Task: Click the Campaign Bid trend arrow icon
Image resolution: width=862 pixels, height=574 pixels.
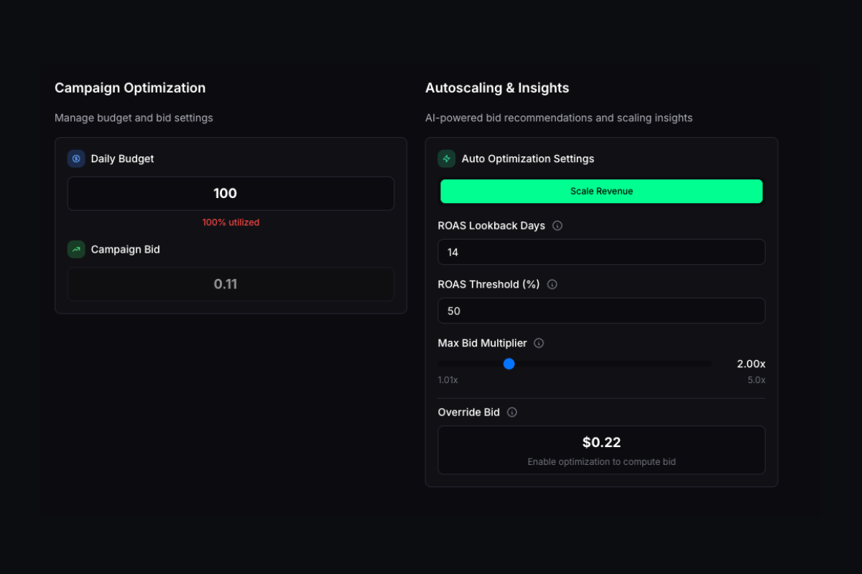Action: point(76,250)
